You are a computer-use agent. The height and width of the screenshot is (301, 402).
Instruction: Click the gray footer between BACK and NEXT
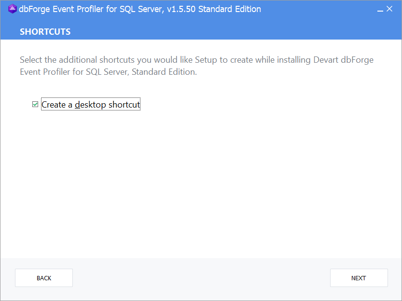201,278
